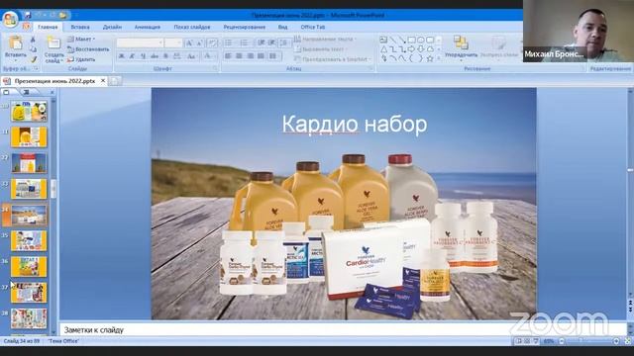Open the round Office button menu
The image size is (634, 356).
click(10, 19)
